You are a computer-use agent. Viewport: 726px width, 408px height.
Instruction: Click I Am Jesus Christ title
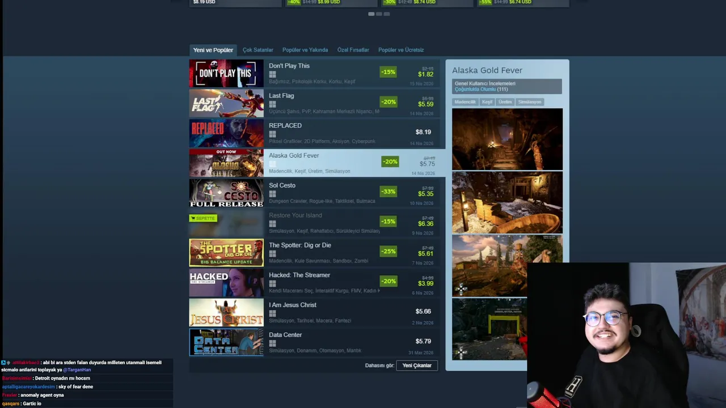[293, 305]
